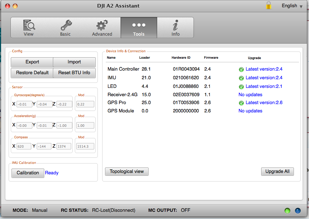This screenshot has height=219, width=309.
Task: Click Acceleration Y value field
Action: (44, 125)
